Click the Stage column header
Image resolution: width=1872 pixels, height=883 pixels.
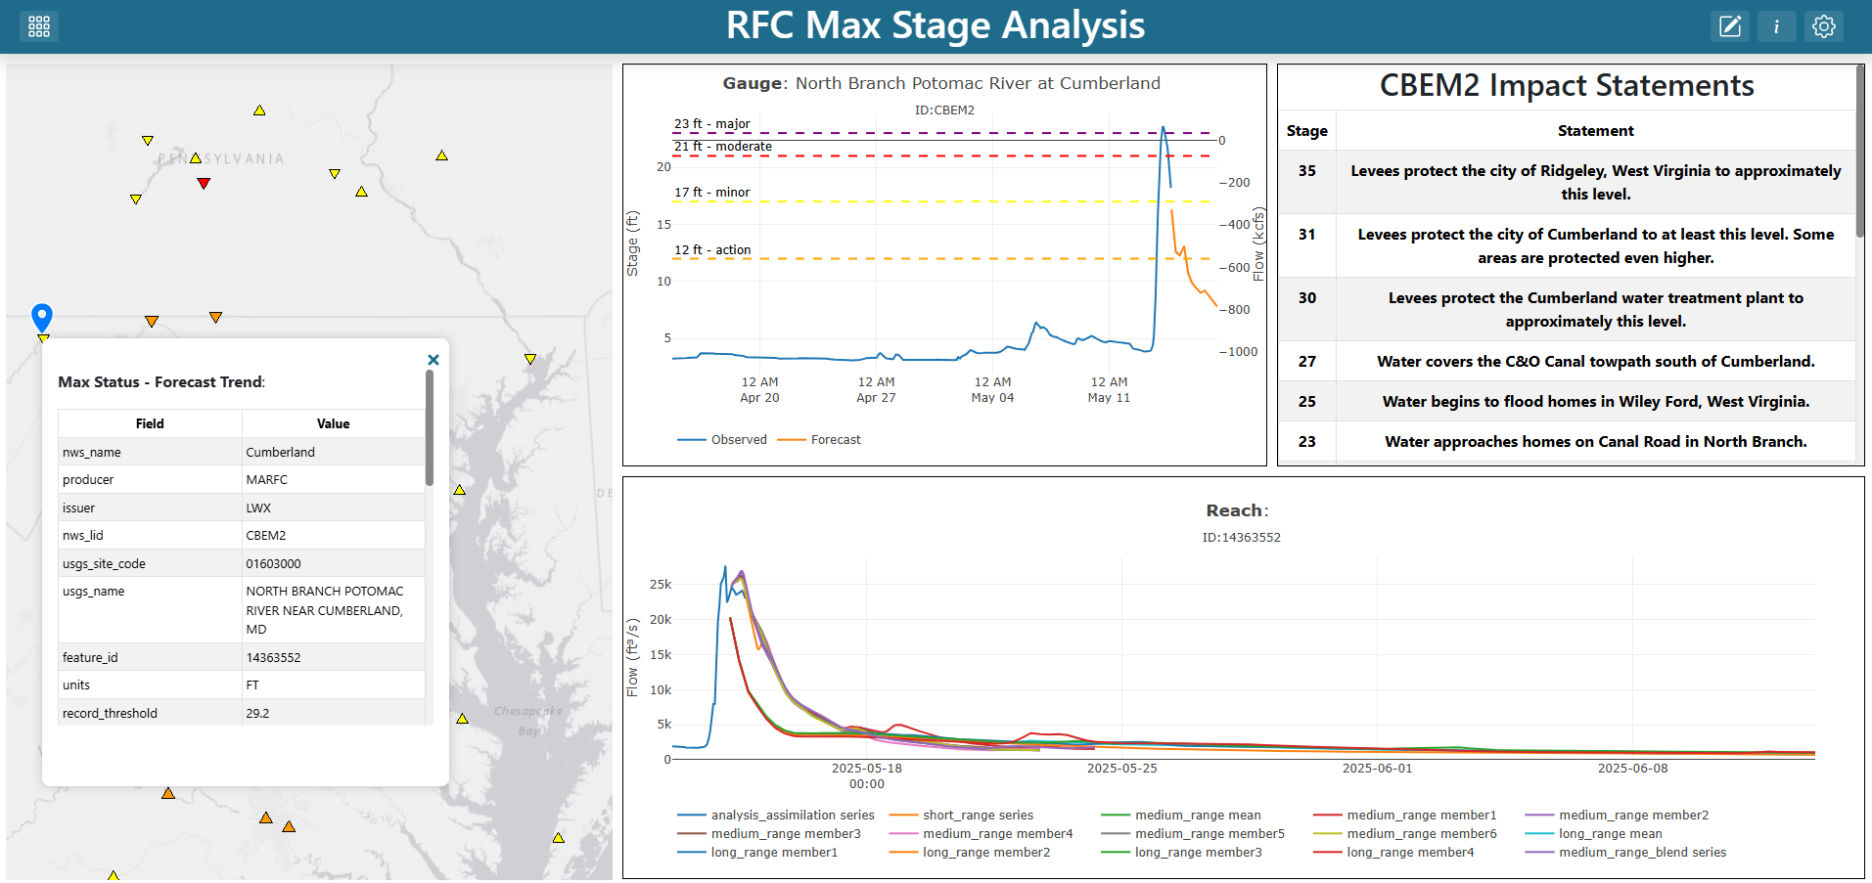[1307, 131]
